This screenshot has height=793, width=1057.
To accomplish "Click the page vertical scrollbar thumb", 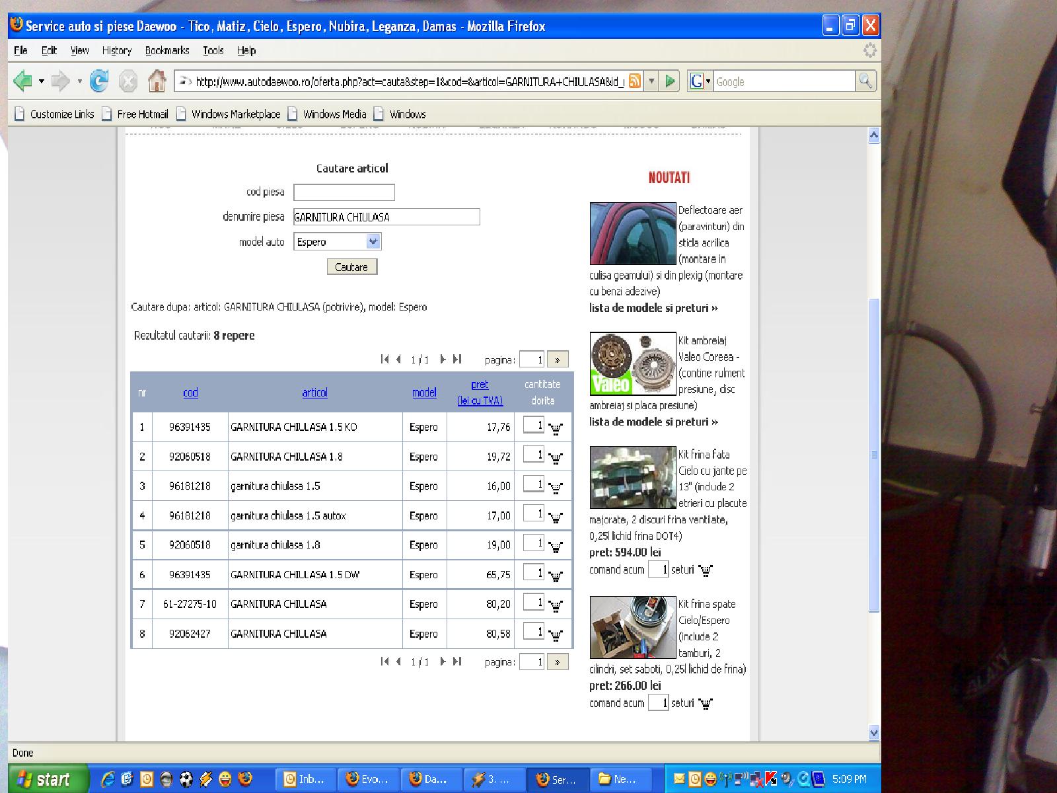I will (x=874, y=455).
